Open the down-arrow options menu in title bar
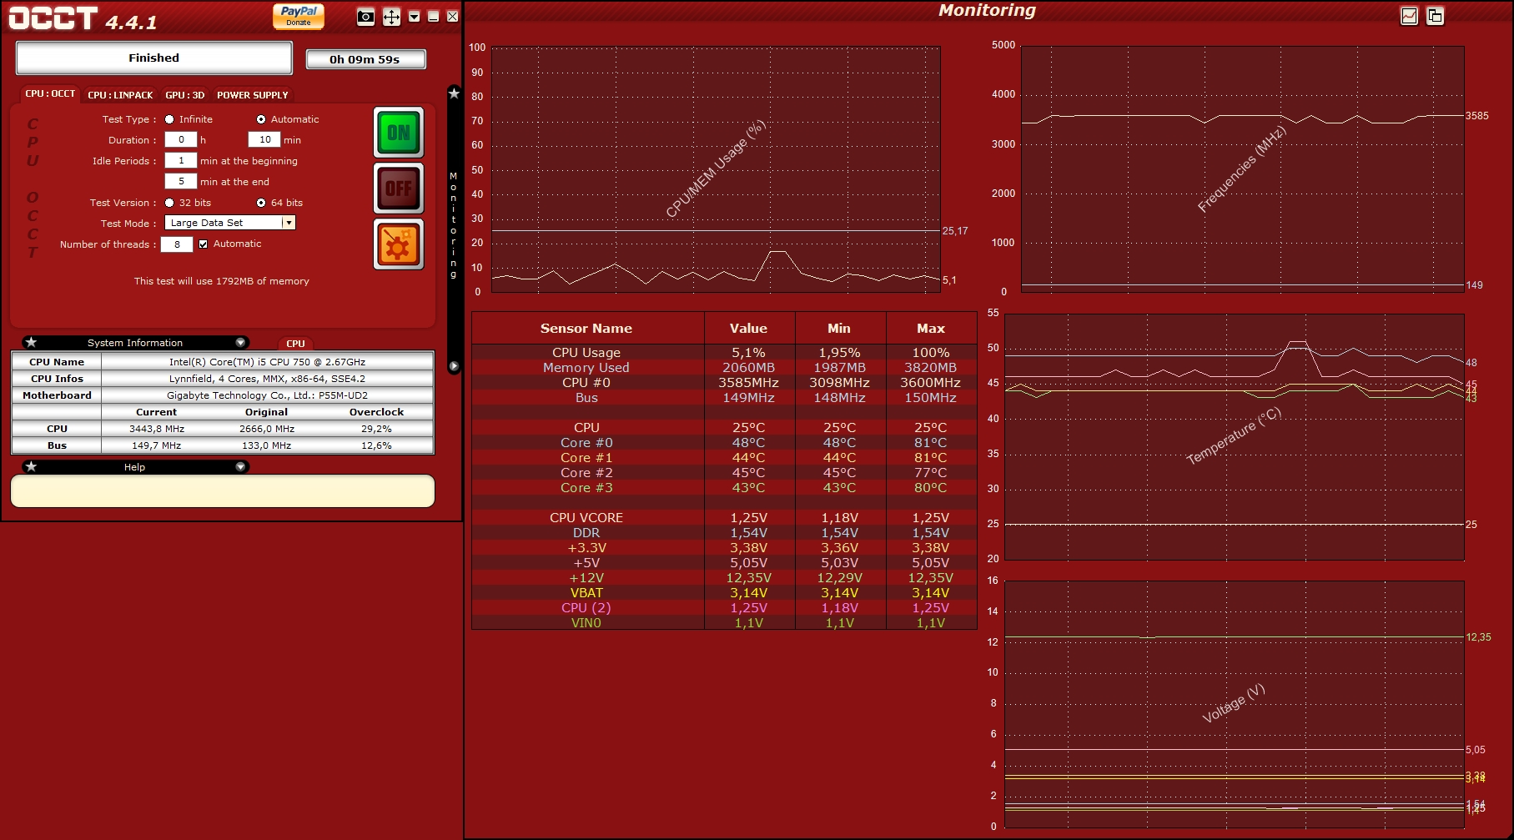 click(415, 17)
